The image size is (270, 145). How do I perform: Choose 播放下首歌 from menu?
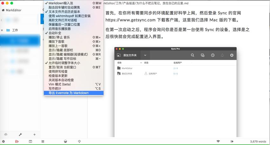coord(74,42)
